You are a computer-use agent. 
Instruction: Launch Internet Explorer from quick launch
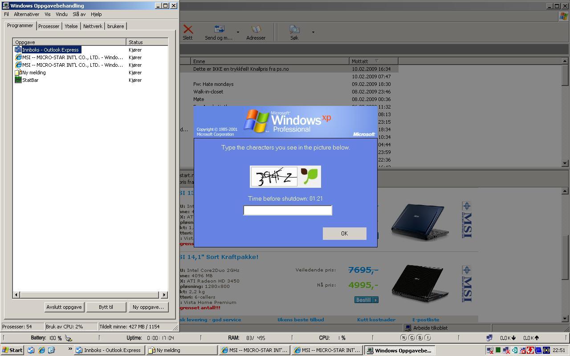41,350
